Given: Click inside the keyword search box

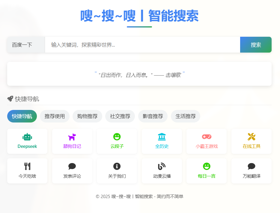Looking at the screenshot, I should point(141,45).
